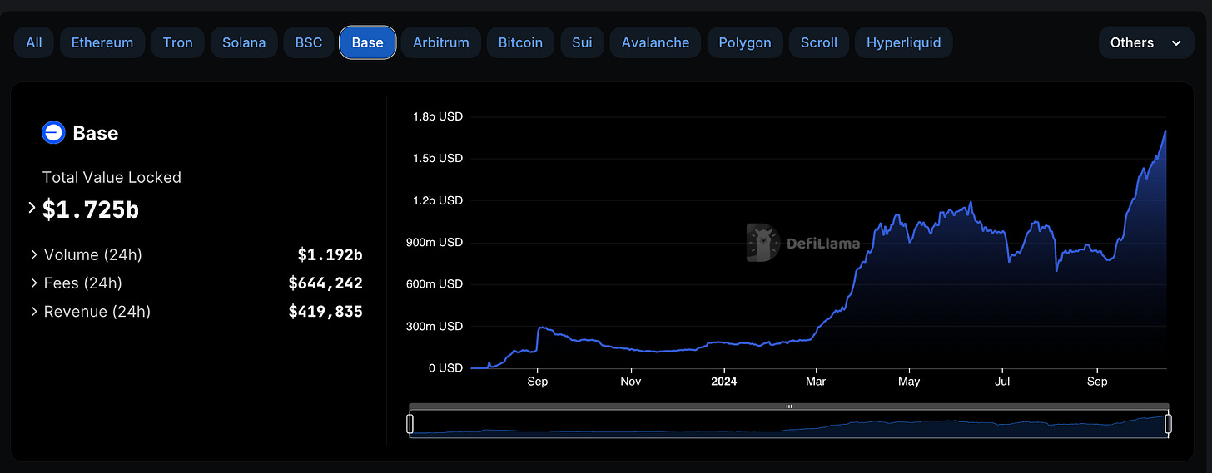1212x473 pixels.
Task: Click the '0 USD' axis label
Action: coord(445,367)
